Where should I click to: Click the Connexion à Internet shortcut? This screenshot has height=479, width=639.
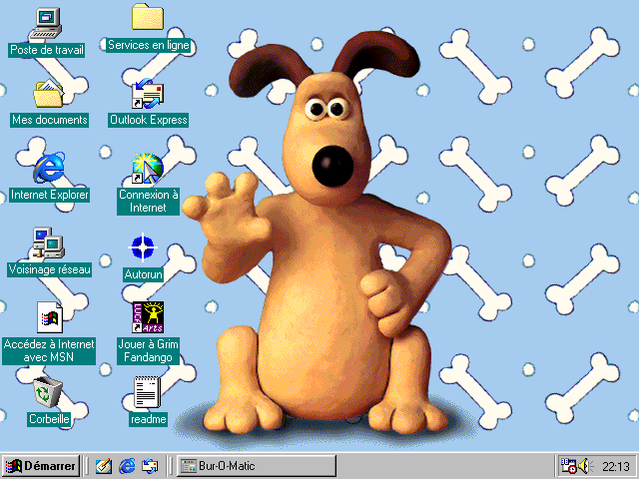tap(148, 169)
